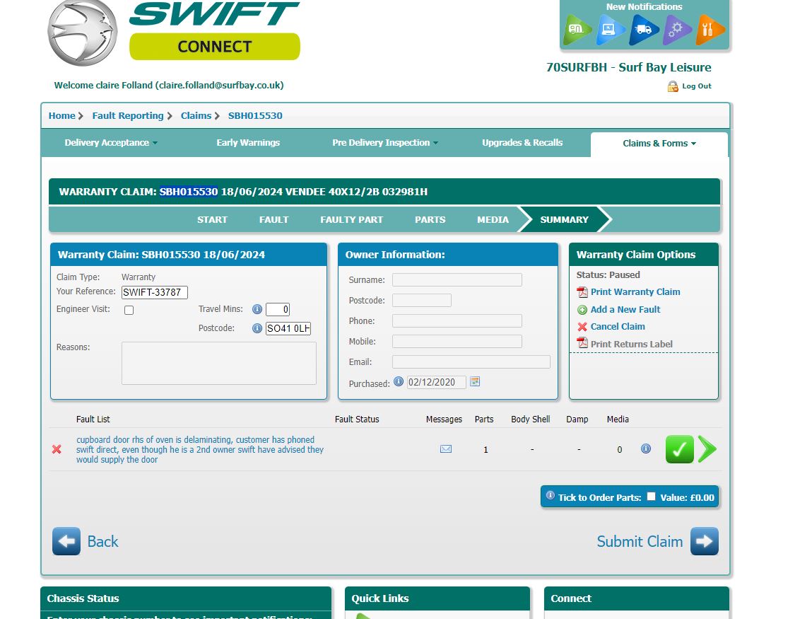Viewport: 812px width, 619px height.
Task: Open the Purchased date calendar picker
Action: pyautogui.click(x=475, y=381)
